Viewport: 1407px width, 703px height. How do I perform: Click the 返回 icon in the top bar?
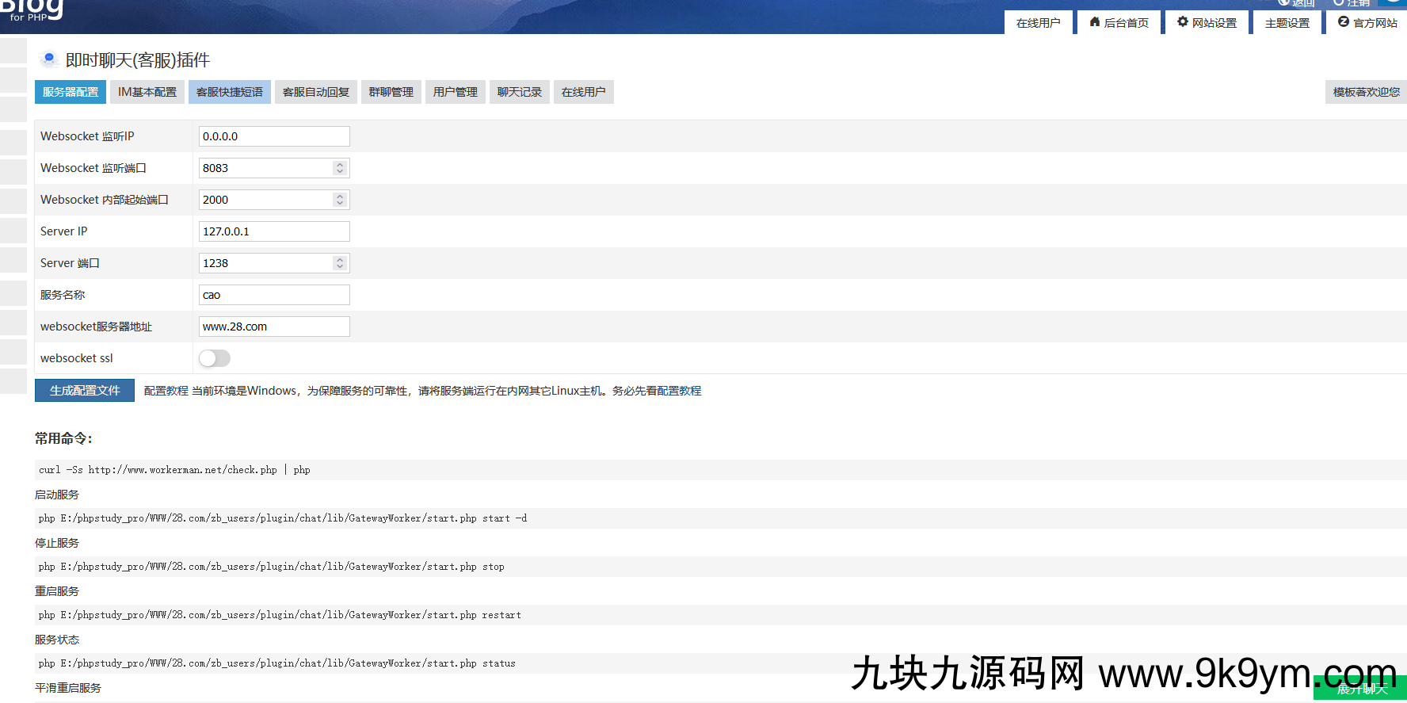(x=1283, y=3)
